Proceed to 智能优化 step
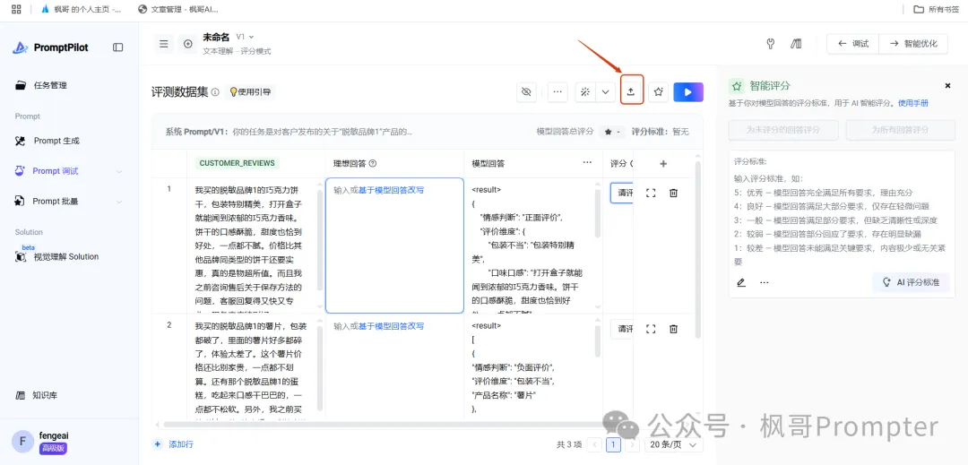Viewport: 968px width, 465px height. (x=913, y=44)
